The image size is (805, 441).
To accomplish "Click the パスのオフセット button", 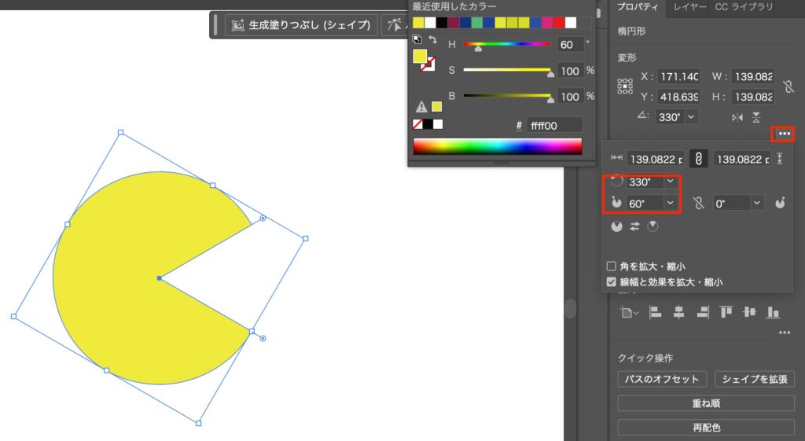I will 662,379.
